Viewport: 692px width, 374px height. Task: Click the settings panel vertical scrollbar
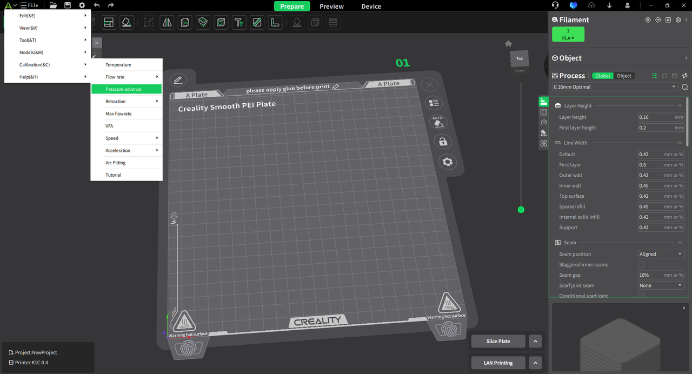(687, 121)
